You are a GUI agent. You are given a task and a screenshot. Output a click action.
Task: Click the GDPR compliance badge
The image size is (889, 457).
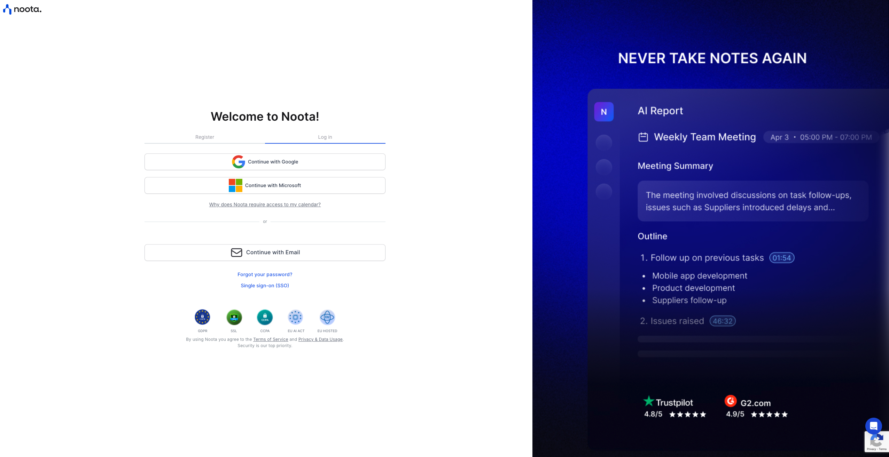(202, 317)
